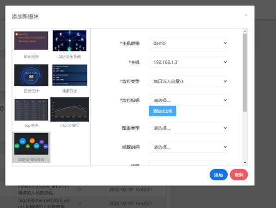Image resolution: width=276 pixels, height=208 pixels.
Task: Expand the 监控类型 dropdown
Action: tap(188, 81)
